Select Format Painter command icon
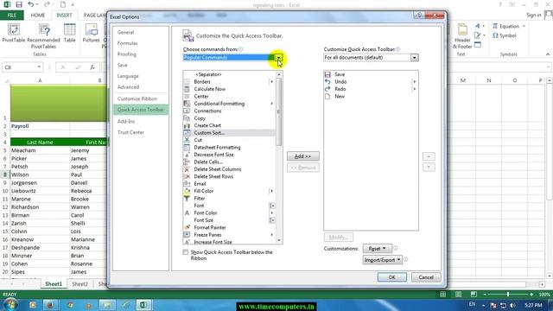 (x=187, y=227)
